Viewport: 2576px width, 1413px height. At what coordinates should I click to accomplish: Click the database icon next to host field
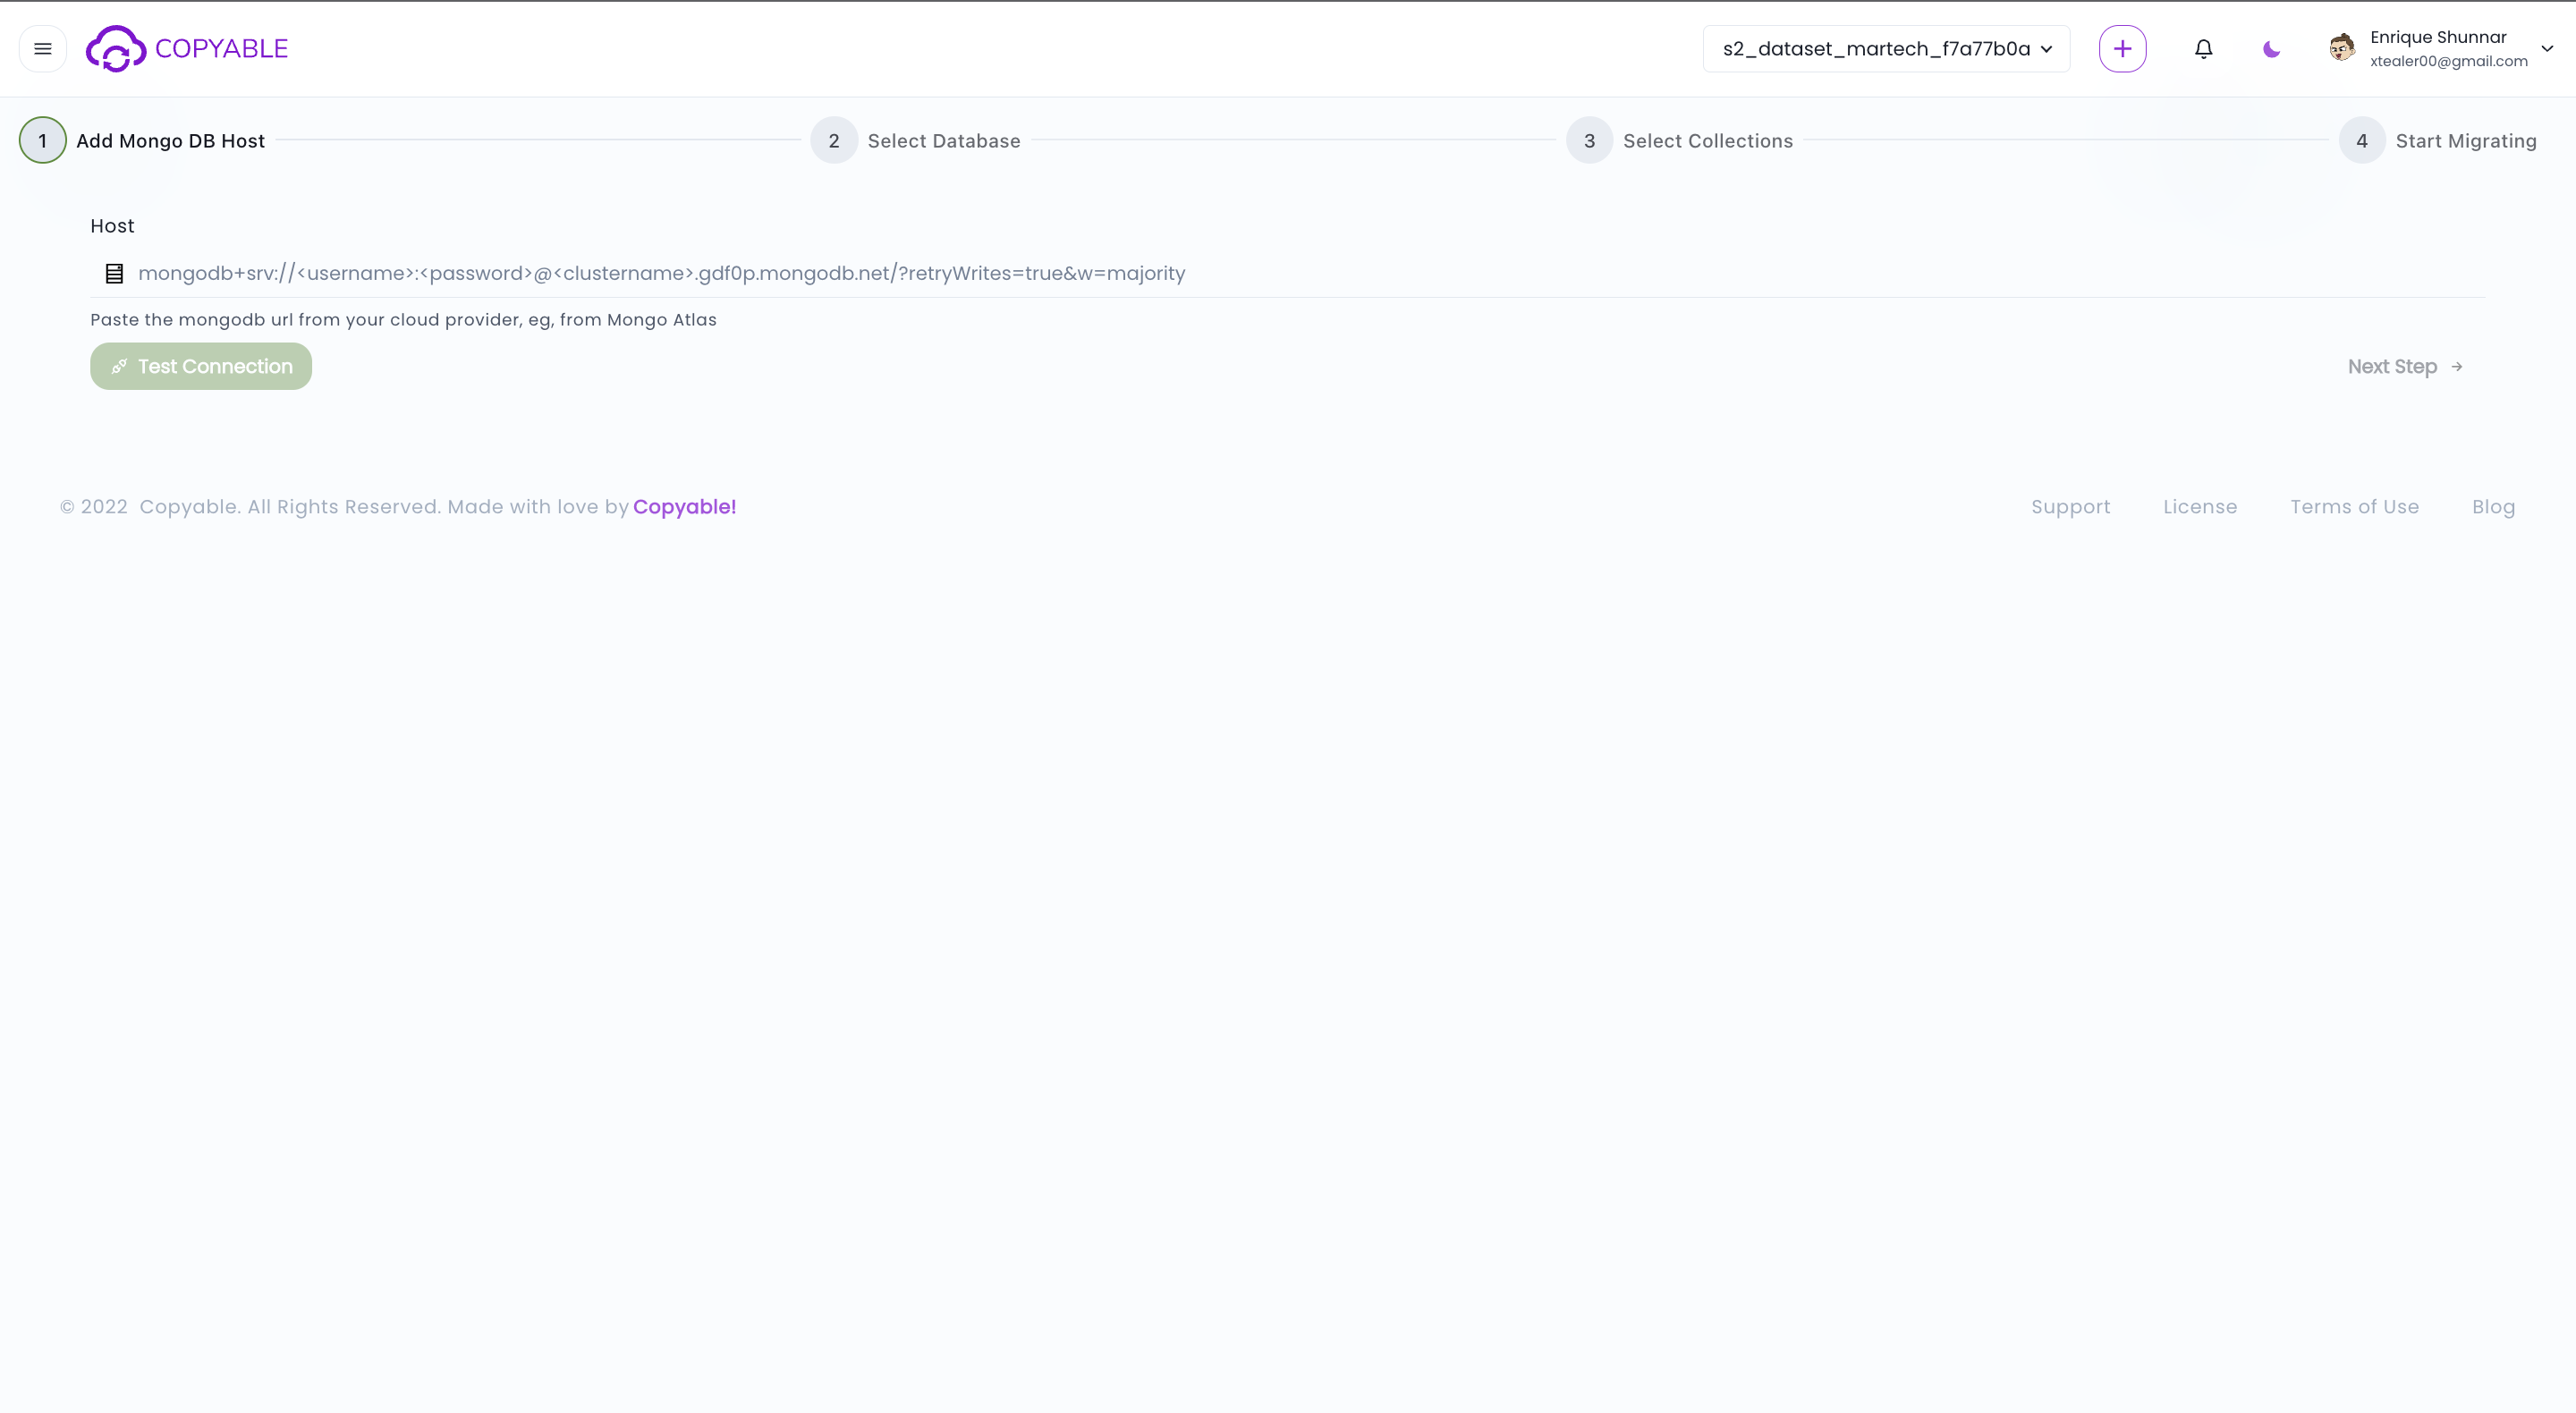tap(113, 272)
